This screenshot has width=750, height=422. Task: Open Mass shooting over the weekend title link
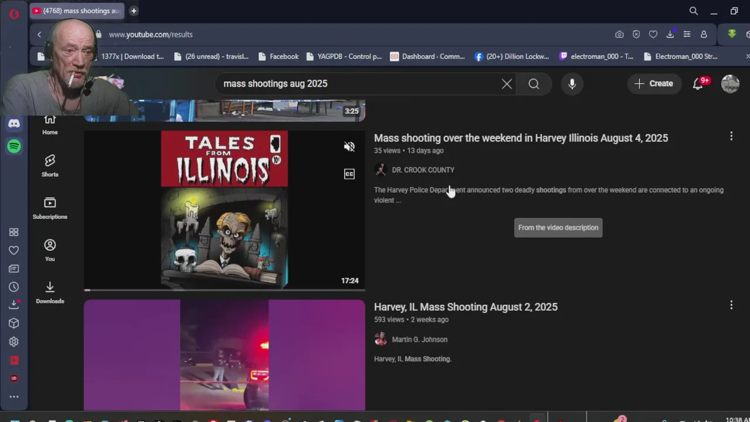[521, 138]
